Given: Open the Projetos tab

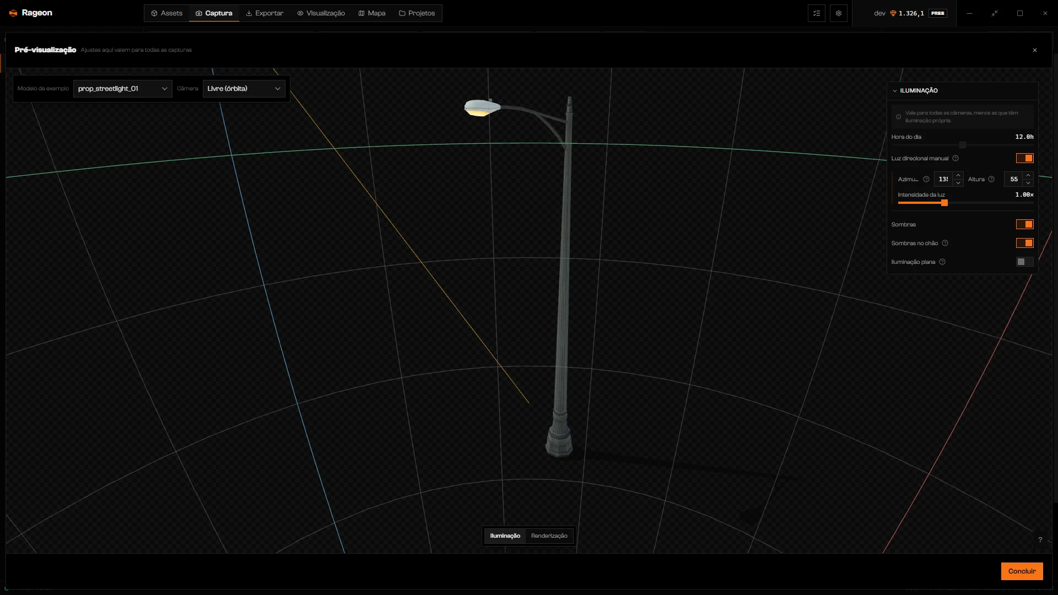Looking at the screenshot, I should pos(417,13).
